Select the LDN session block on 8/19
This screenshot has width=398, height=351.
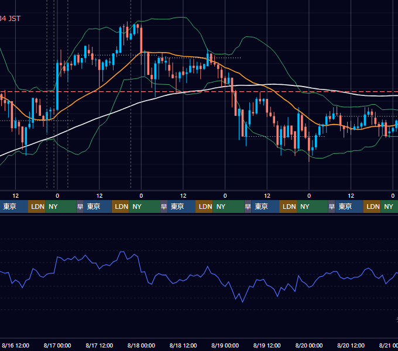(x=288, y=207)
